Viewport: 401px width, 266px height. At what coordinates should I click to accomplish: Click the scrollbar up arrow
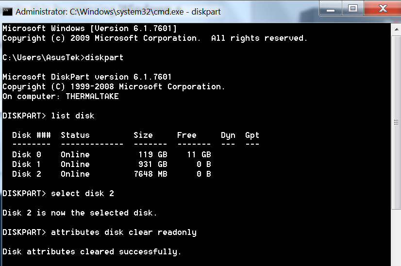[397, 30]
